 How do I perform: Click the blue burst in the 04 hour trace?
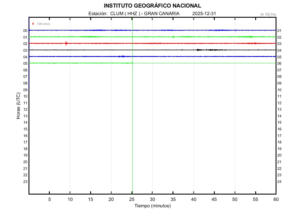[x=121, y=56]
